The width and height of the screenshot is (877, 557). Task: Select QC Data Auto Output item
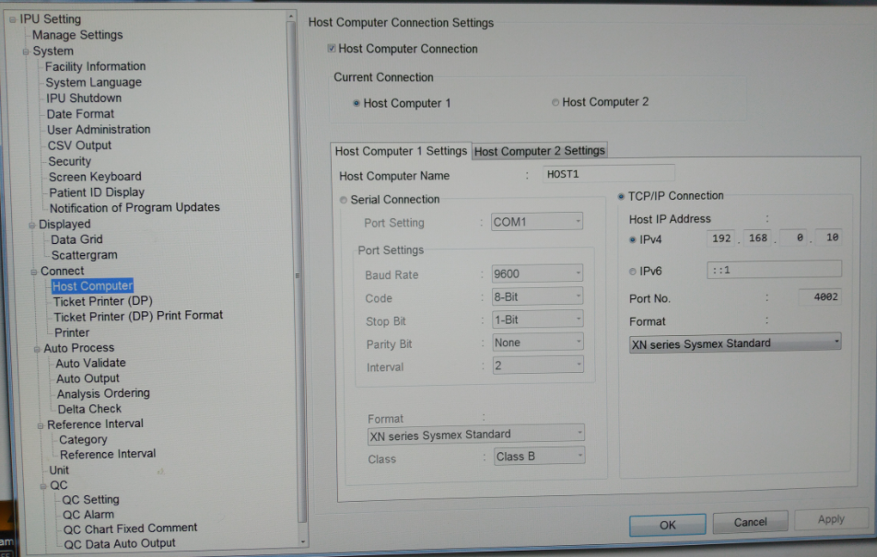coord(119,543)
